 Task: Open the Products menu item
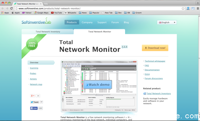tap(72, 22)
